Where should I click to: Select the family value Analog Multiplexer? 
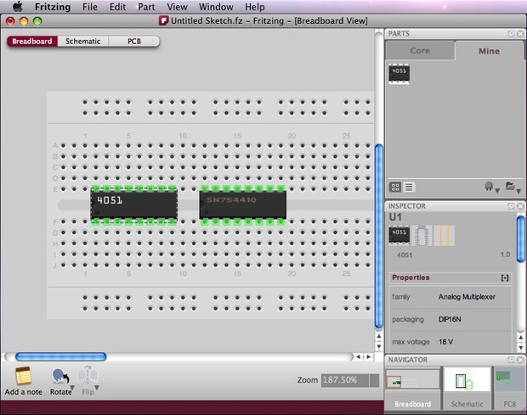coord(467,297)
